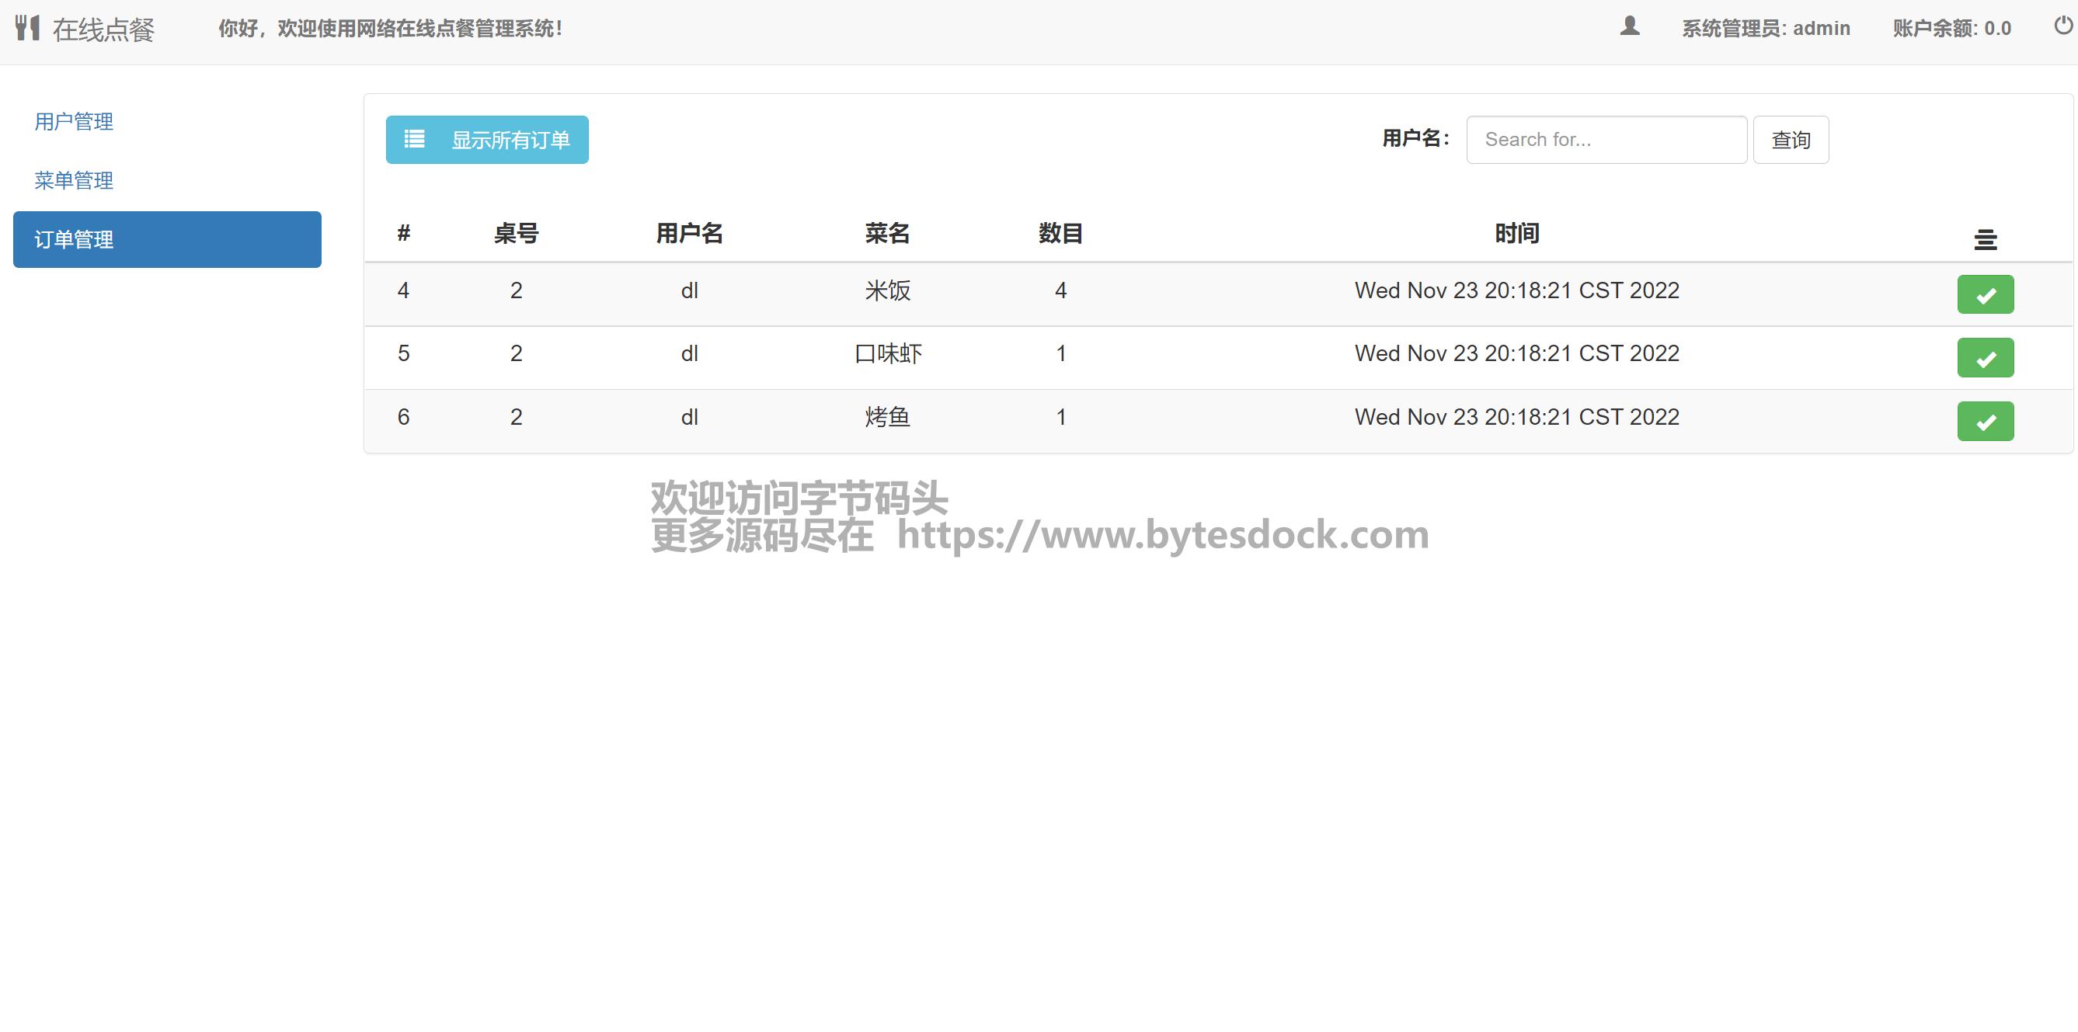Click the power logout icon
This screenshot has width=2078, height=1032.
2062,26
